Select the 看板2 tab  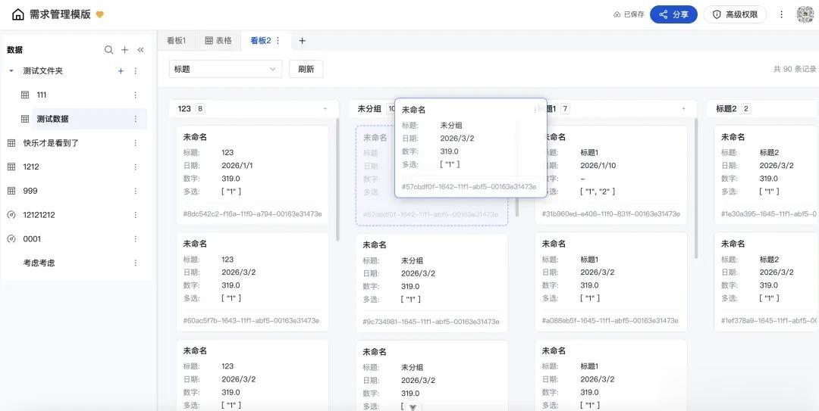(x=261, y=40)
